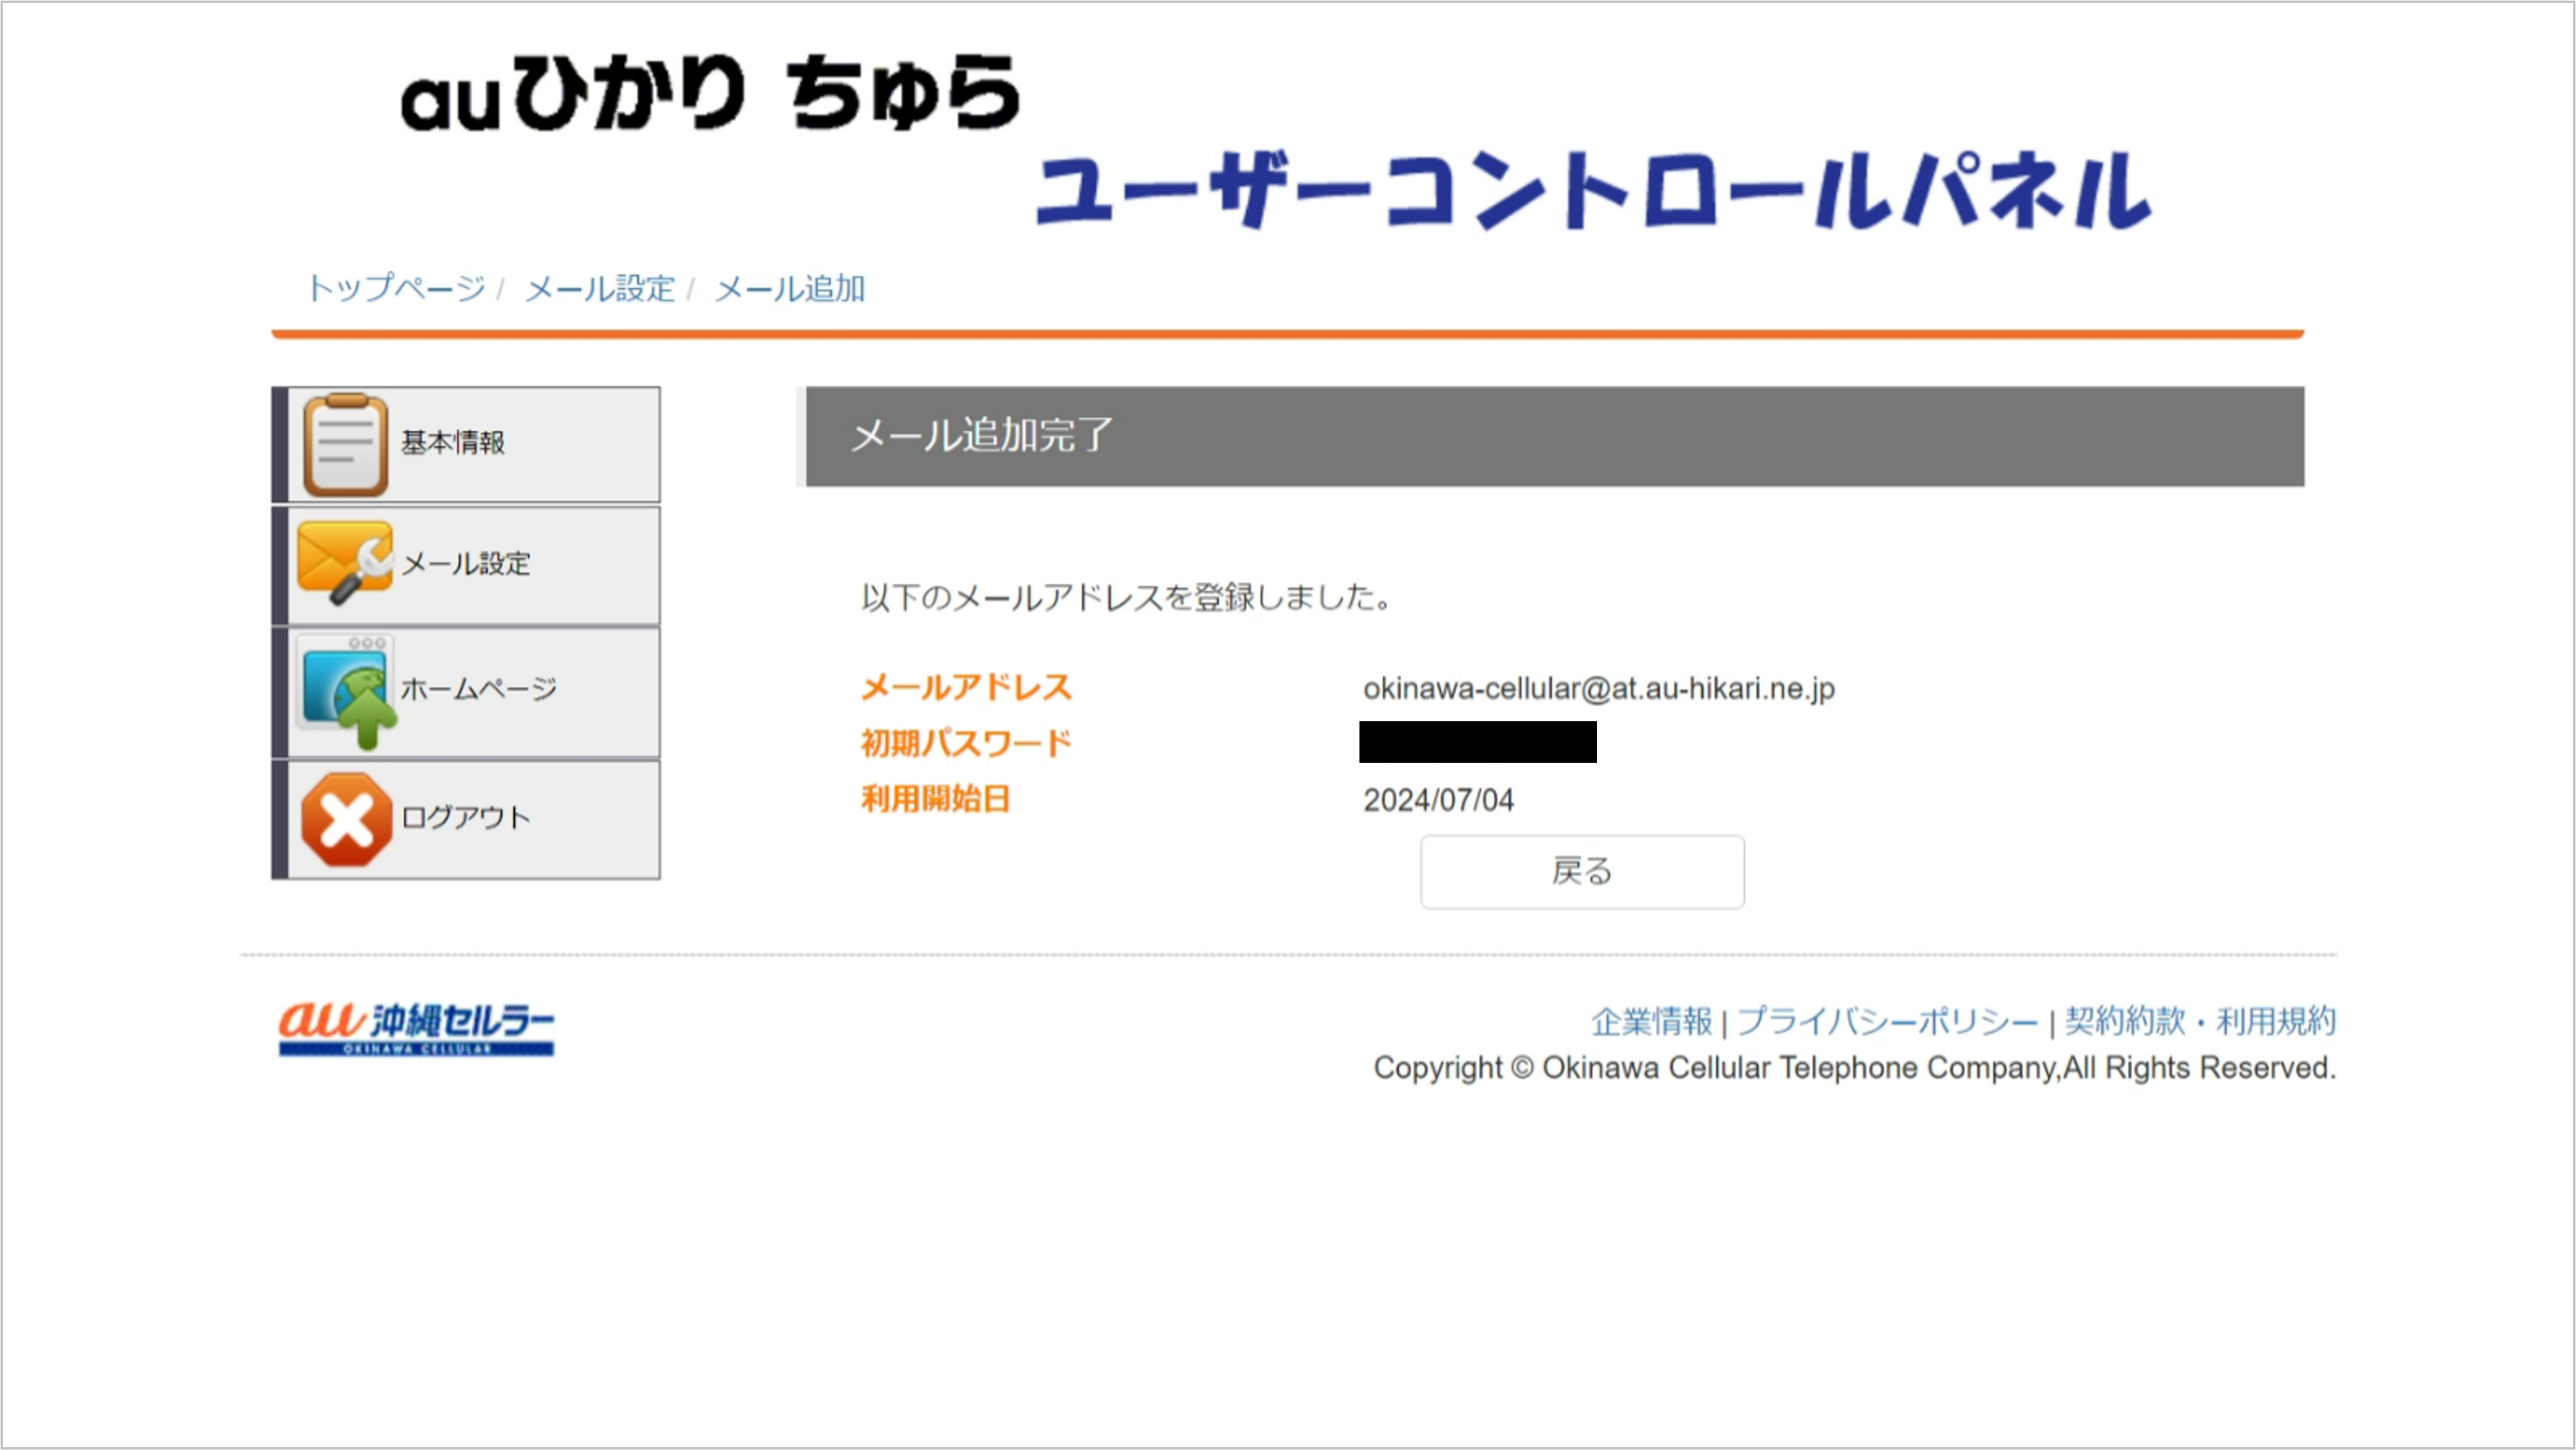
Task: Click the au 沖縄セルラー footer logo
Action: tap(416, 1028)
